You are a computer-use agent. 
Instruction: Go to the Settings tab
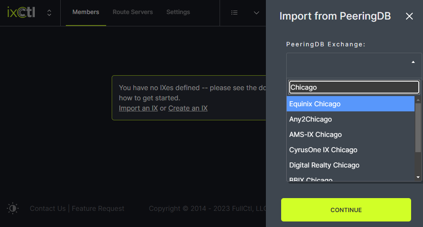pos(178,12)
